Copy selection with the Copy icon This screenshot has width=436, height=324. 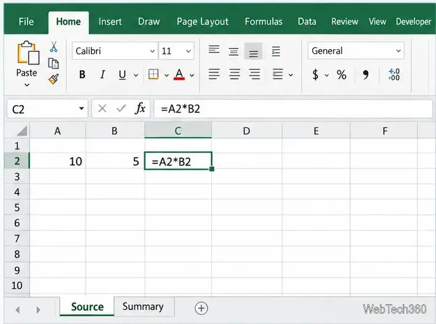pyautogui.click(x=53, y=63)
